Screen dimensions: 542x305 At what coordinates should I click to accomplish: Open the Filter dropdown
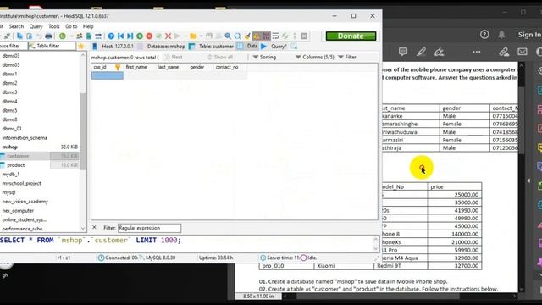click(347, 57)
